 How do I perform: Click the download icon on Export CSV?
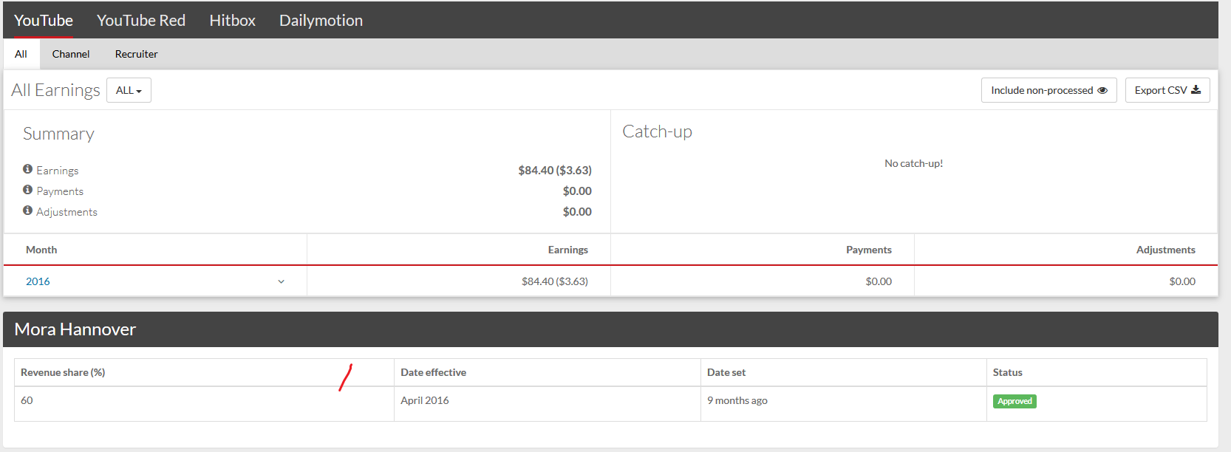click(1196, 90)
